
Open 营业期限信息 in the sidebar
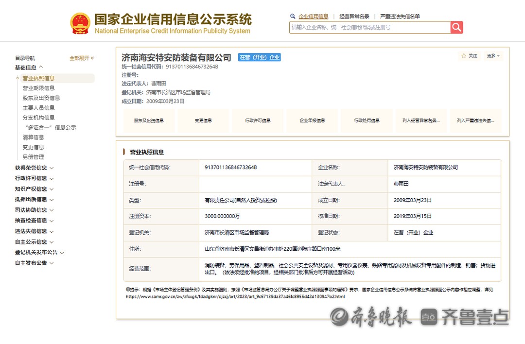click(38, 88)
